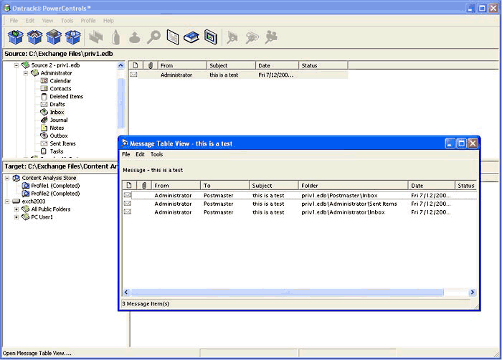Viewport: 502px width, 360px height.
Task: Click paperclip attachment column header in main list
Action: tap(151, 65)
